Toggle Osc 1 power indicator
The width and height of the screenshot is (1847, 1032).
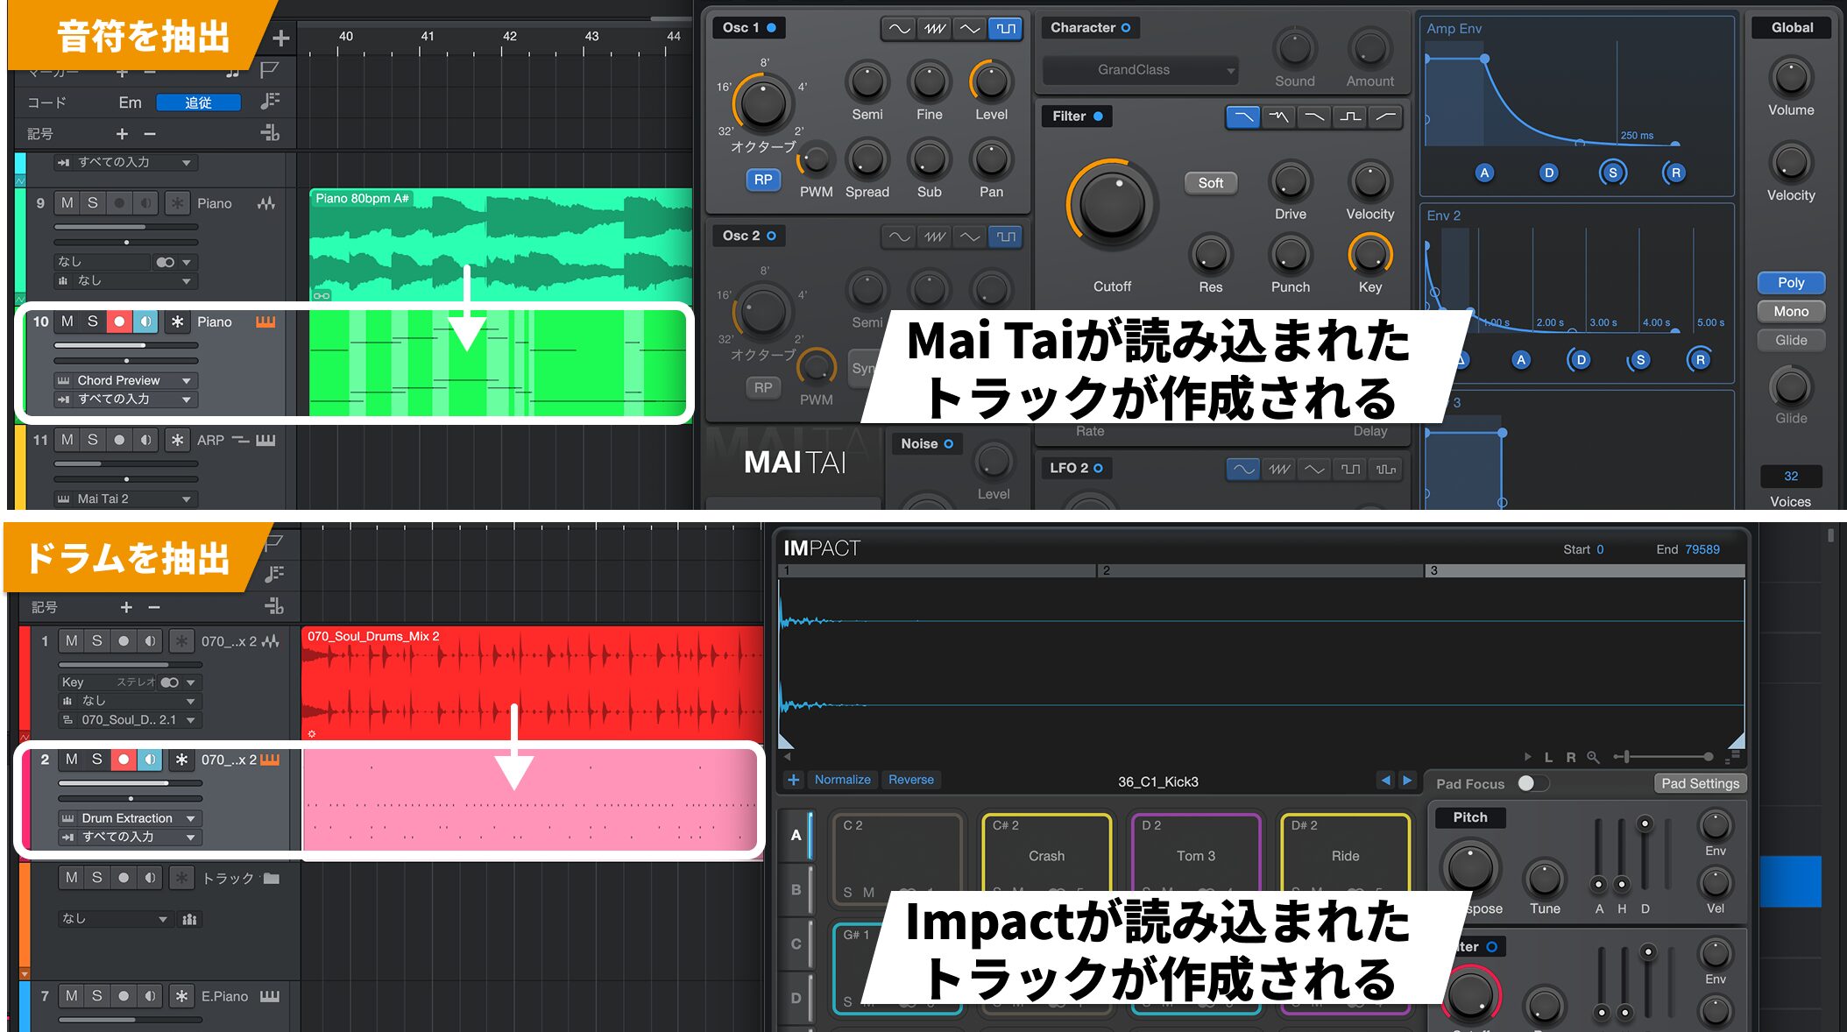[772, 28]
